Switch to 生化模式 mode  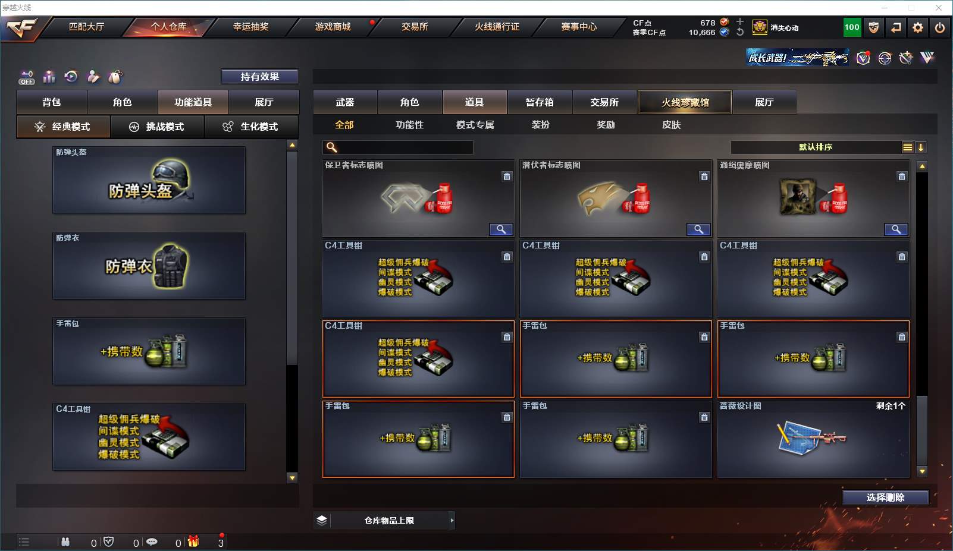point(251,127)
